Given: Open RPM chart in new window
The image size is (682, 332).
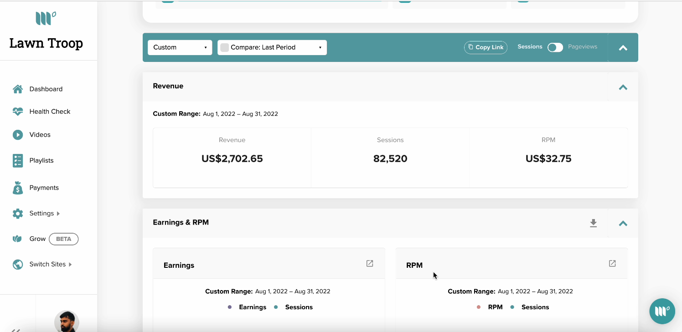Looking at the screenshot, I should (612, 263).
